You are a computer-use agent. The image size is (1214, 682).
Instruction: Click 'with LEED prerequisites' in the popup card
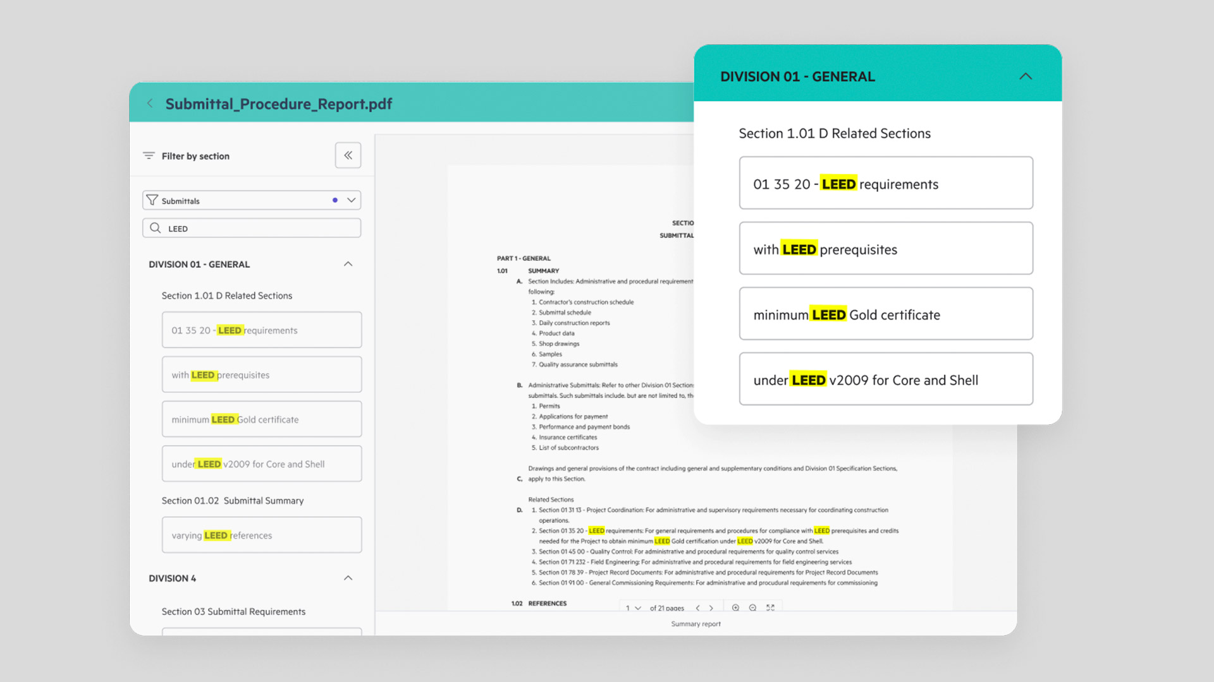885,249
